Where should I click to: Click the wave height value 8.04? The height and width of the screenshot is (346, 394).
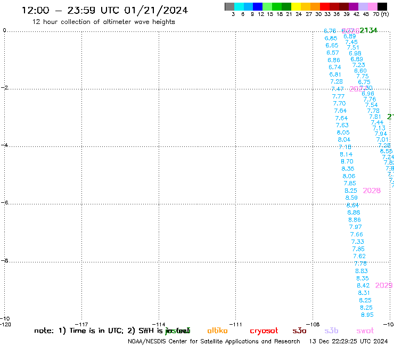(344, 139)
